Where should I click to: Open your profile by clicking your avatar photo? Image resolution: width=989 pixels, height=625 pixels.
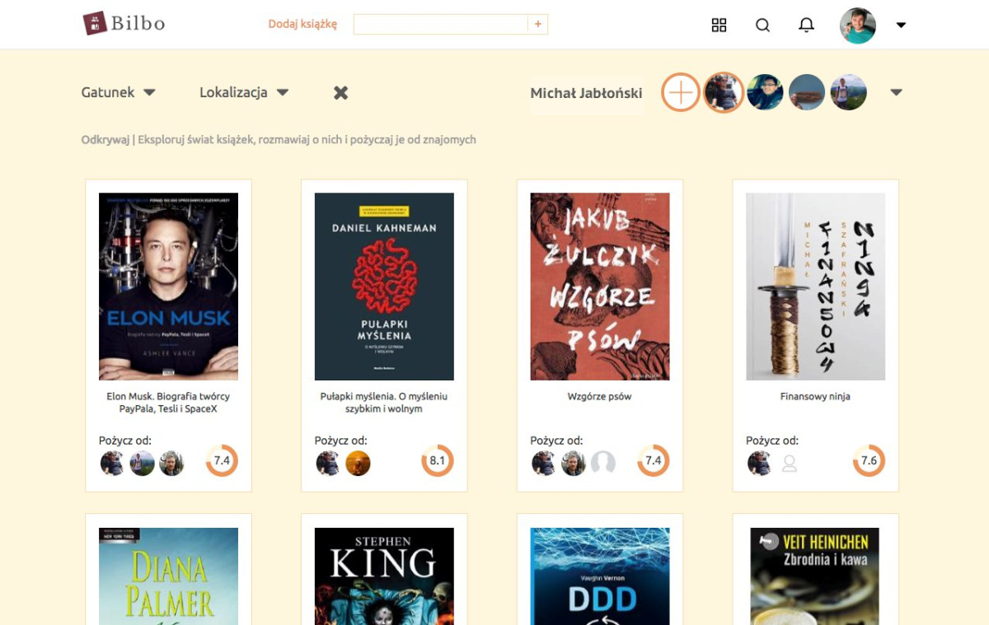858,25
